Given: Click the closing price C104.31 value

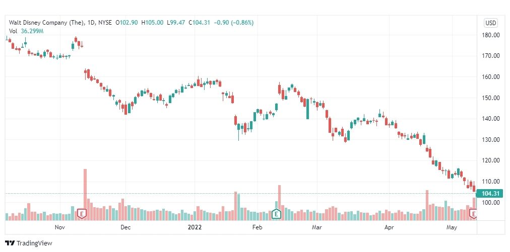Looking at the screenshot, I should [199, 23].
